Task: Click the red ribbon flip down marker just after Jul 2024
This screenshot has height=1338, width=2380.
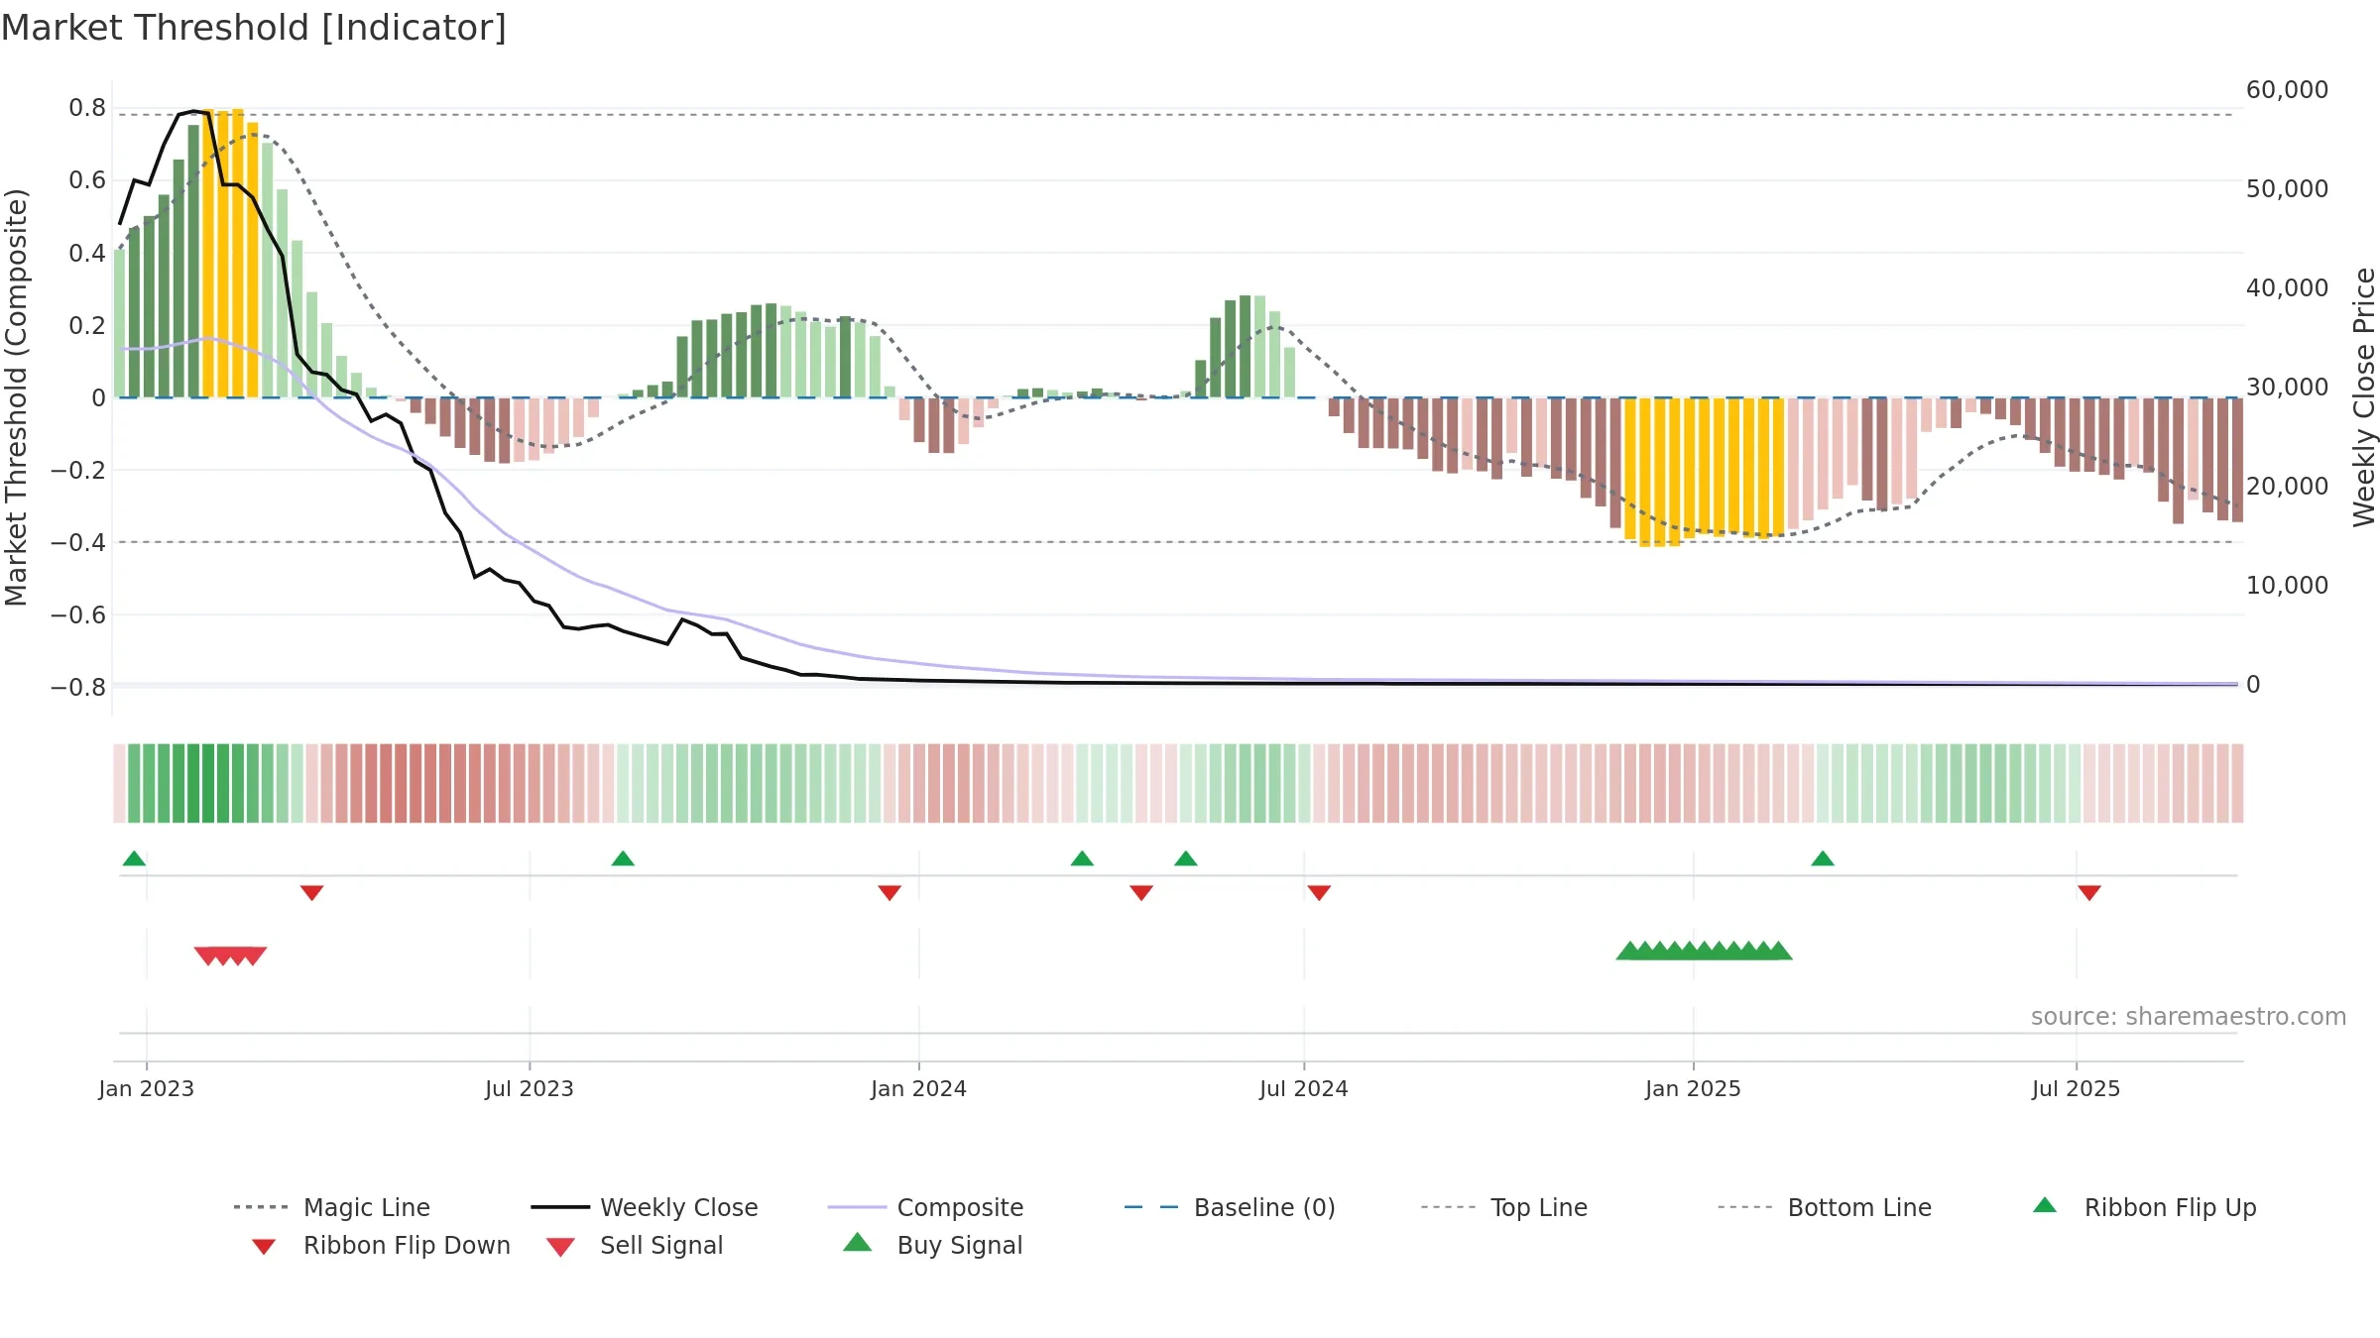Action: pyautogui.click(x=1319, y=893)
